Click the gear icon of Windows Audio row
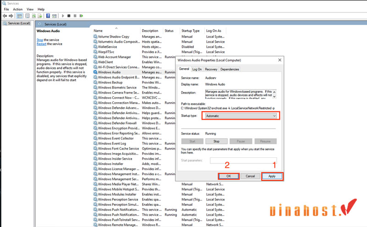 (95, 72)
